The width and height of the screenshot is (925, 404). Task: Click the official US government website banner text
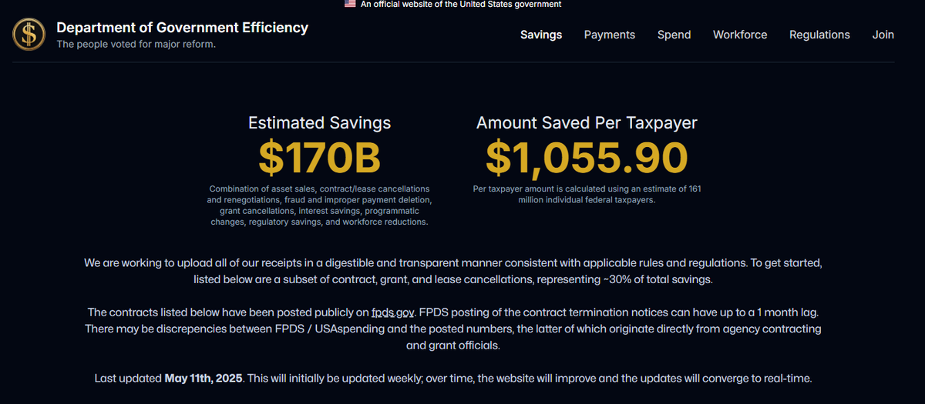tap(461, 5)
